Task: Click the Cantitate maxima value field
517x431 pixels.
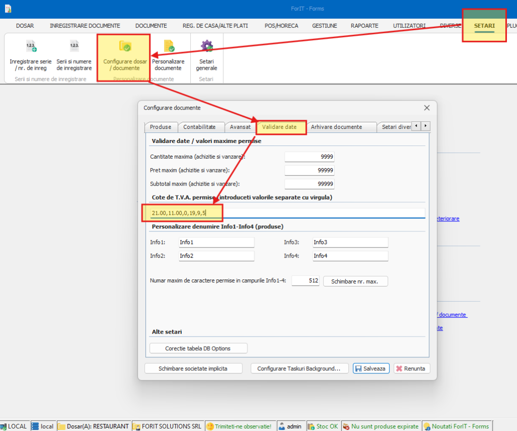Action: [309, 157]
